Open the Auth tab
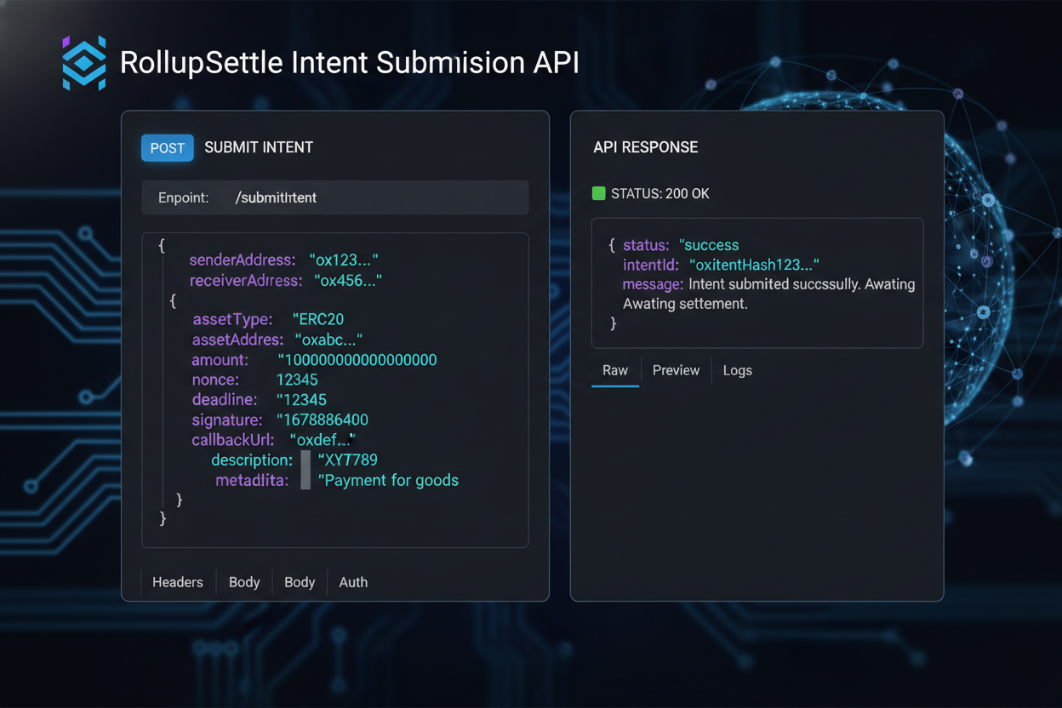 (353, 582)
